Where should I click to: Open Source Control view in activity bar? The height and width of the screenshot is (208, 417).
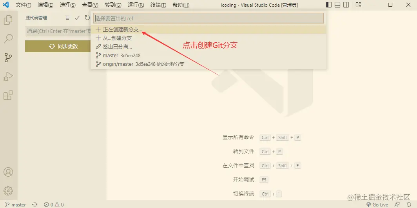(8, 57)
